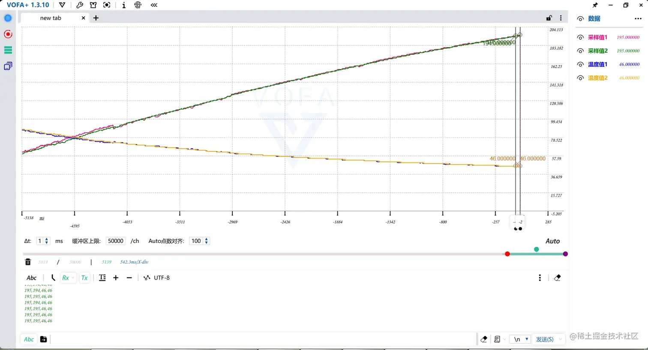Open the info 'i' icon
The width and height of the screenshot is (648, 350).
point(124,5)
